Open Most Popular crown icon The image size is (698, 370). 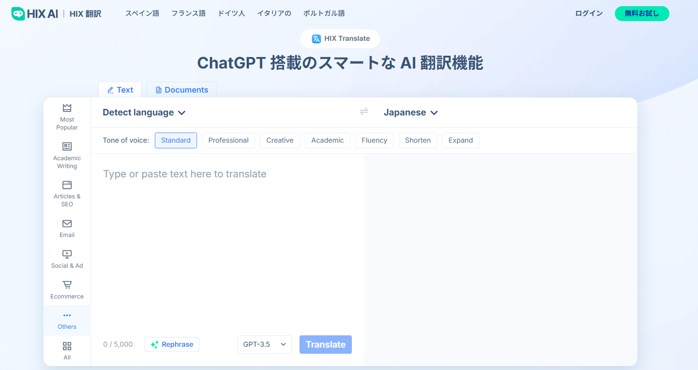[67, 108]
